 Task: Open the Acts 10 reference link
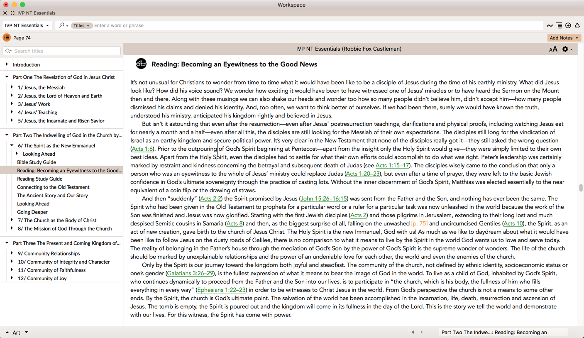click(x=513, y=223)
